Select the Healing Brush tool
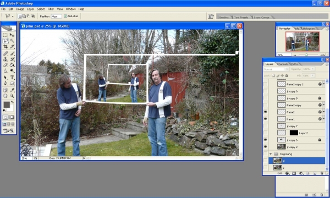 tap(5, 53)
